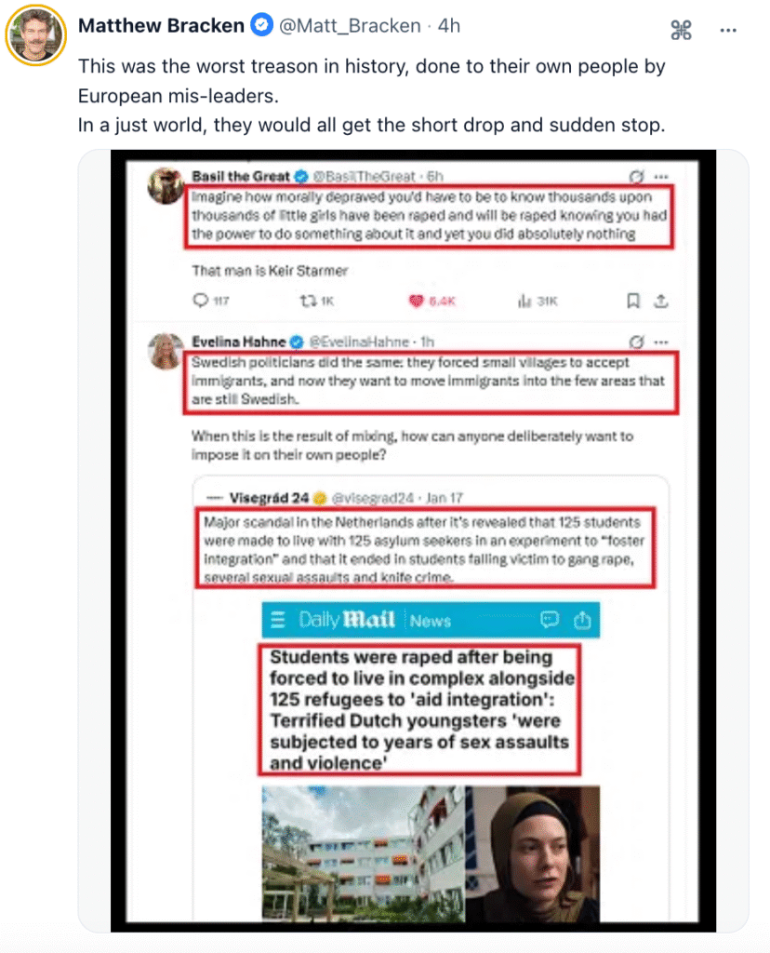Open Matthew Bracken's profile avatar

point(36,34)
